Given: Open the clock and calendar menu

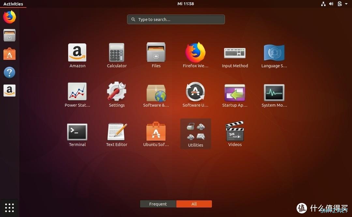Looking at the screenshot, I should click(x=185, y=4).
